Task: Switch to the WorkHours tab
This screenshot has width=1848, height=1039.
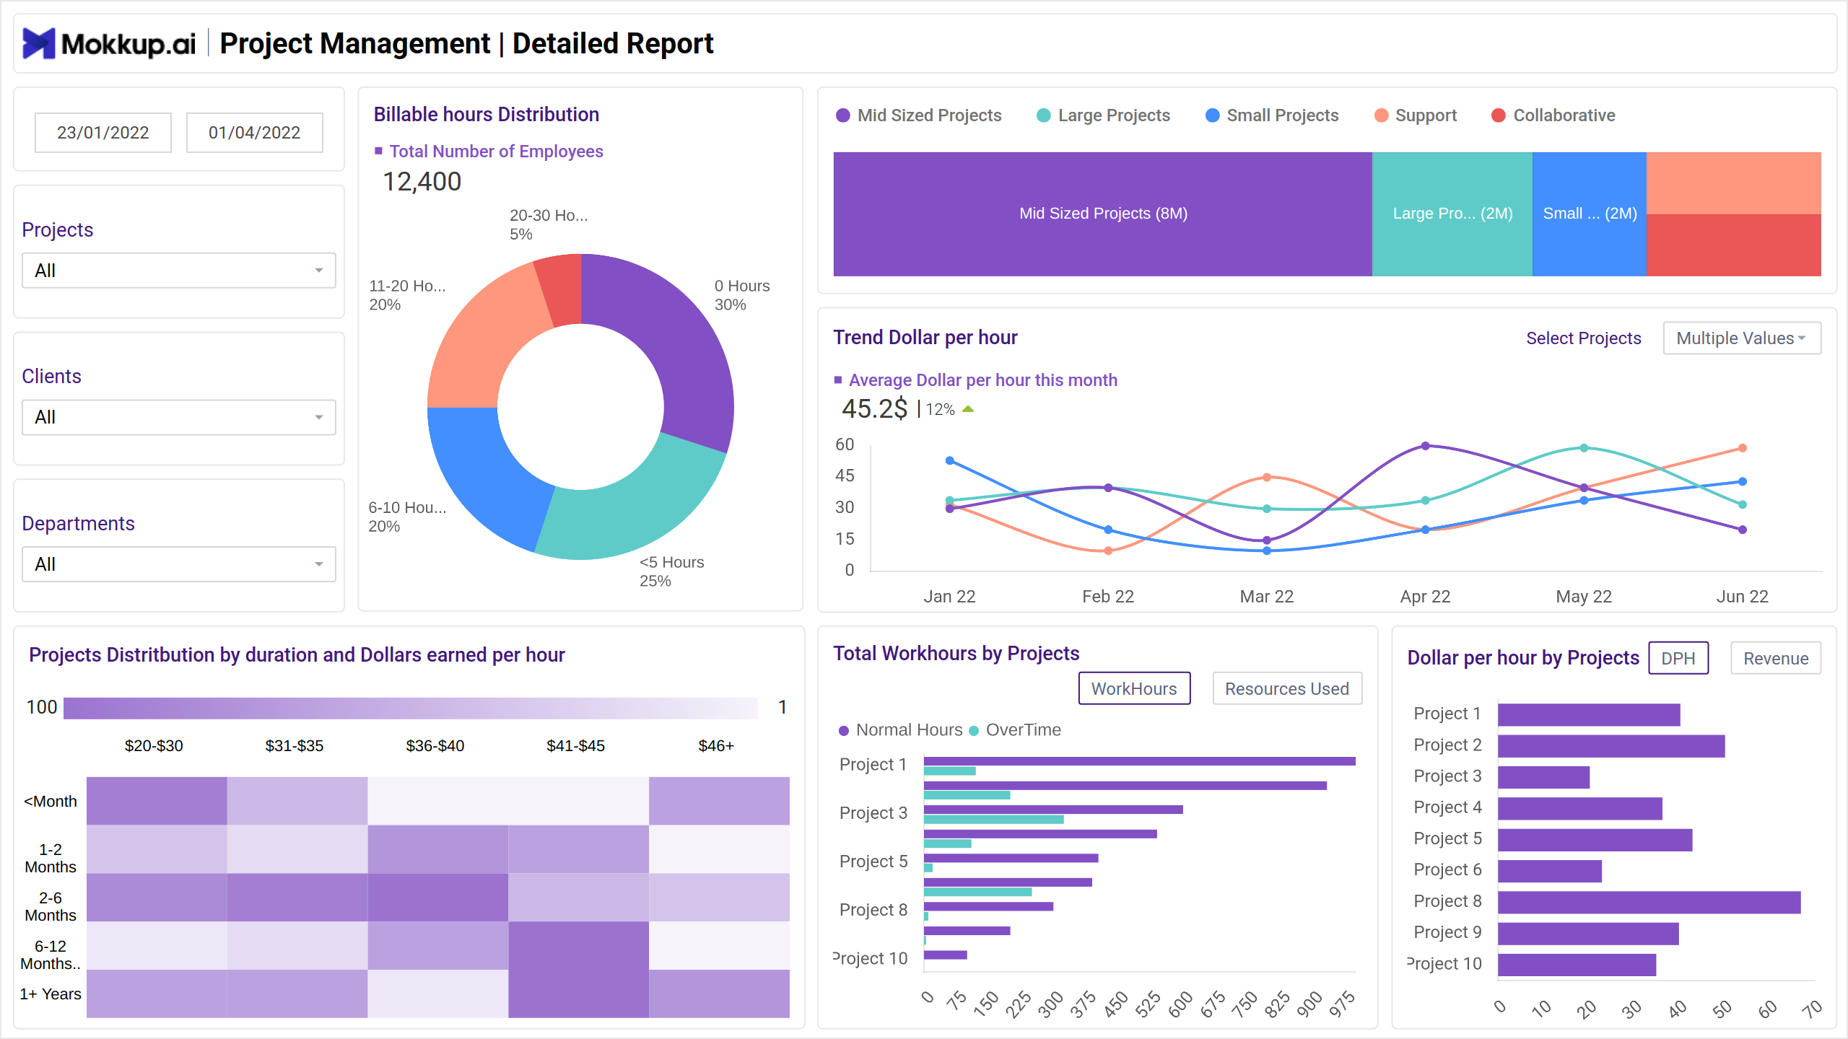Action: point(1134,688)
